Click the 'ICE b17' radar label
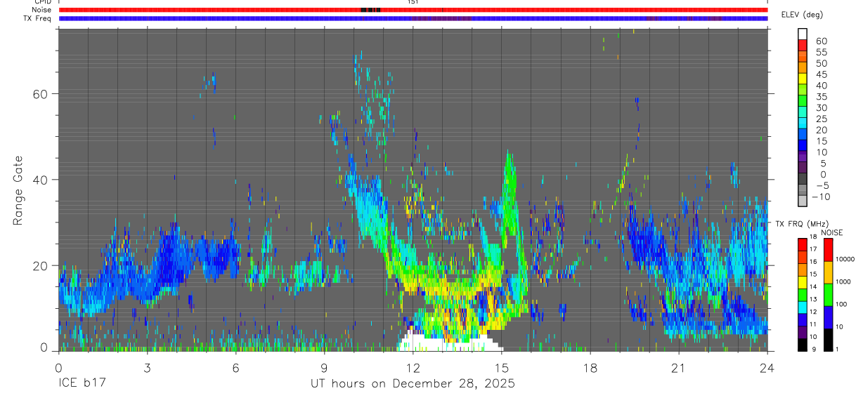Viewport: 863px width, 398px height. click(82, 384)
